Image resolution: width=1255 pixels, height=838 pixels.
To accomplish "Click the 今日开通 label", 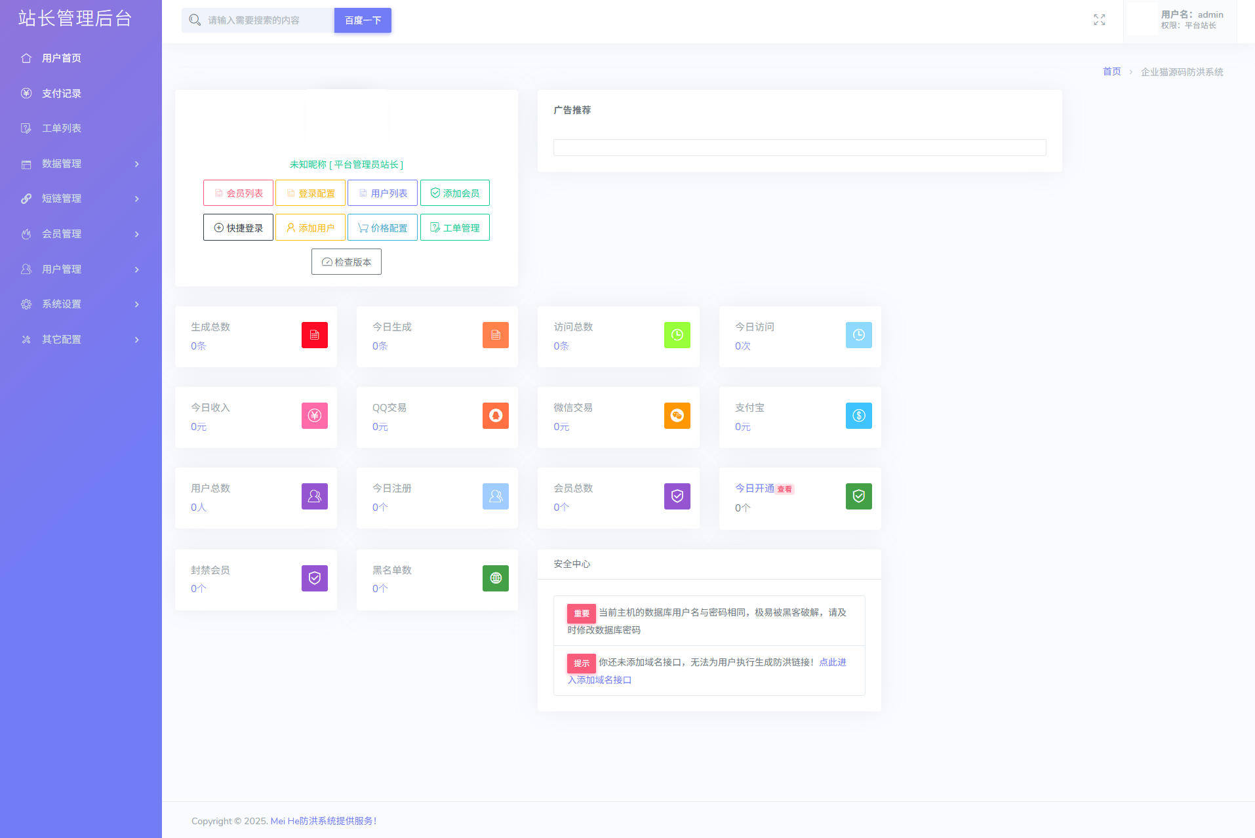I will [755, 489].
